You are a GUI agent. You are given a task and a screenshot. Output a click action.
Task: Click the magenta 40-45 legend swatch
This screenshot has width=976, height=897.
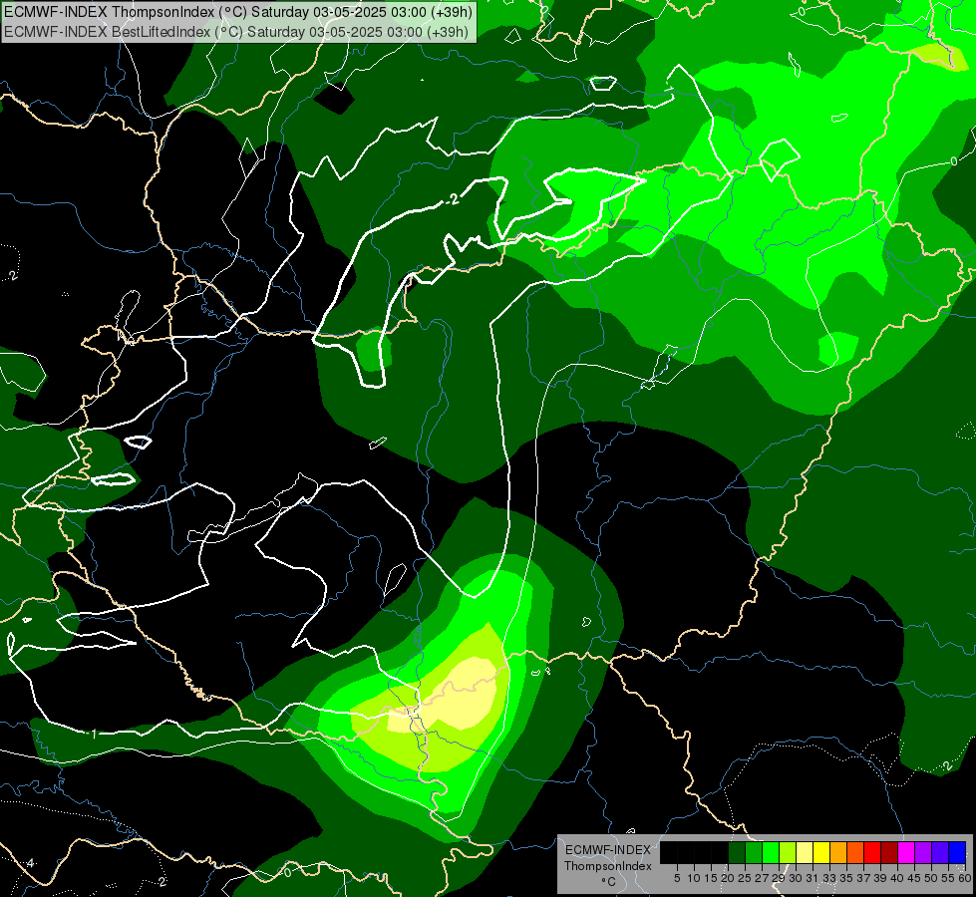pos(906,852)
